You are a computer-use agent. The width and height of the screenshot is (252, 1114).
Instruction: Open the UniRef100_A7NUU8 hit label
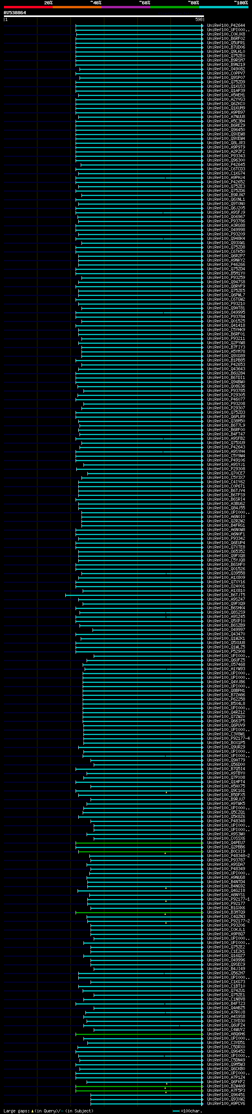(226, 117)
